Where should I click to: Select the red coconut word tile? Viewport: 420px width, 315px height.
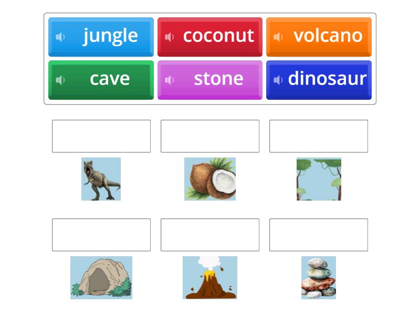(210, 36)
